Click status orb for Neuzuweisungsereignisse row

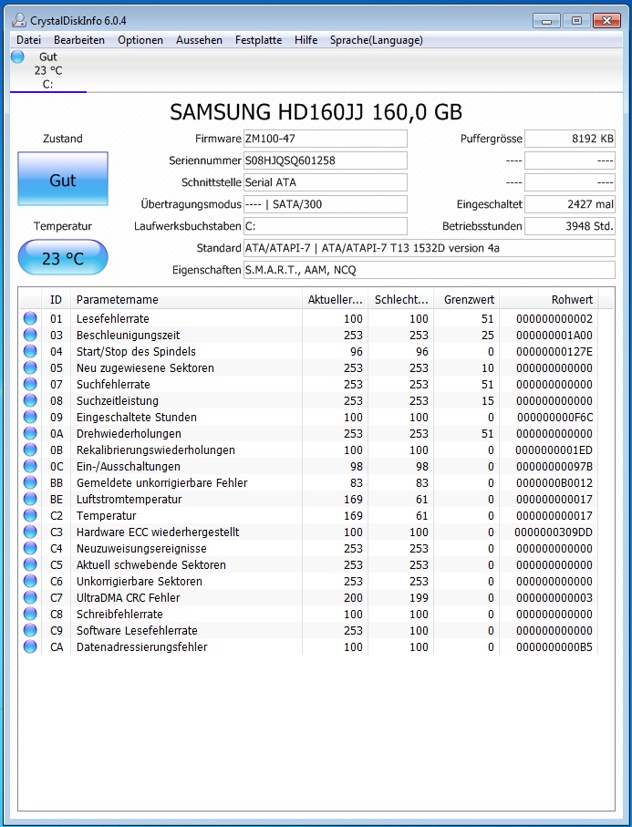[30, 548]
